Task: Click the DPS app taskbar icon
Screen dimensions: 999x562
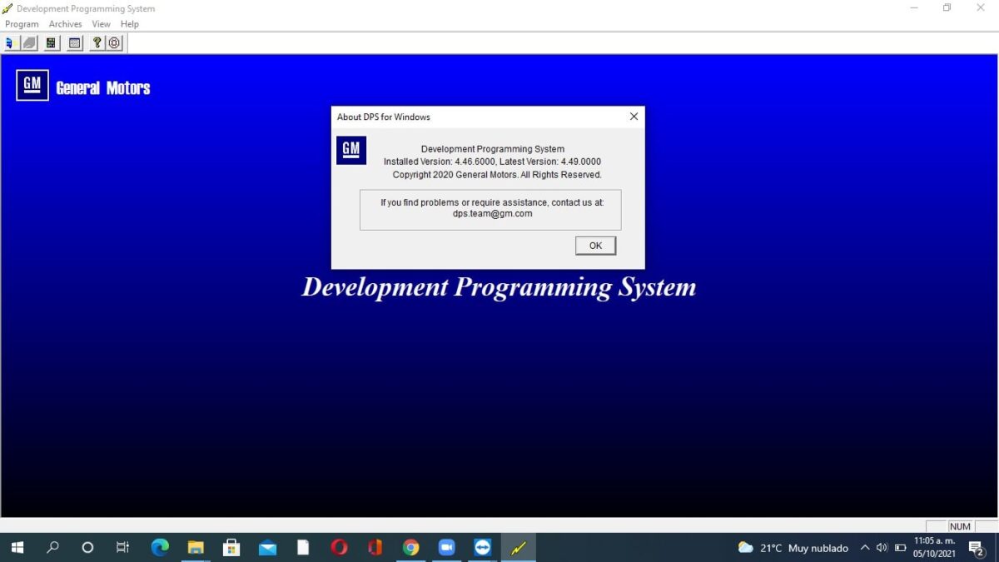Action: coord(519,547)
